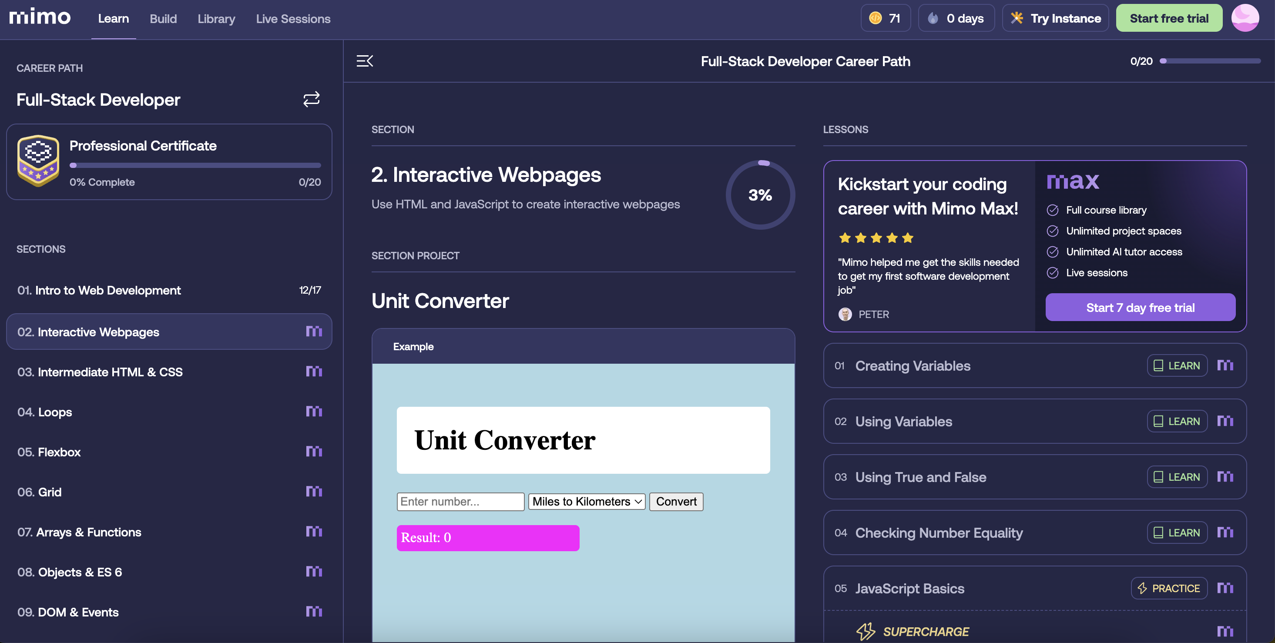The height and width of the screenshot is (643, 1275).
Task: Click the Professional Certificate badge icon
Action: click(38, 161)
